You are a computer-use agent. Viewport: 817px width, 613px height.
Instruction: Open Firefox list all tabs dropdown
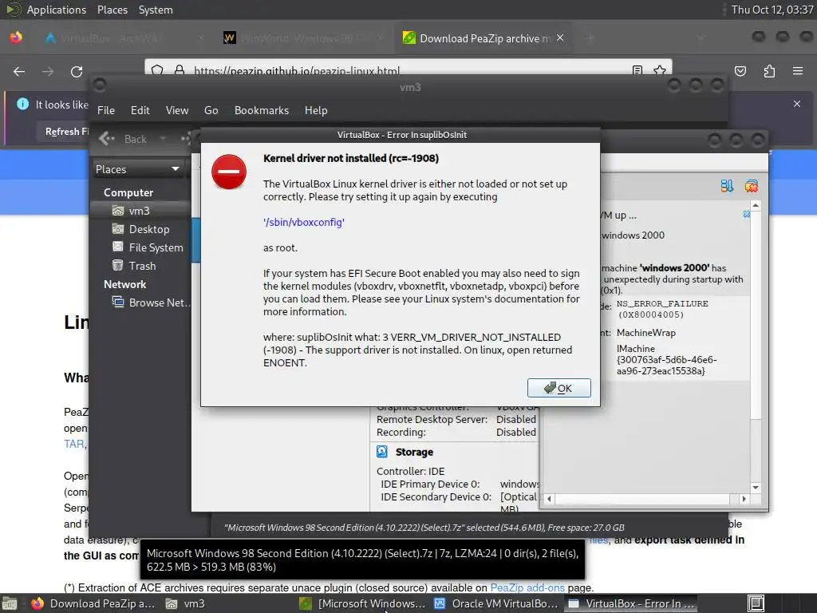pyautogui.click(x=701, y=38)
